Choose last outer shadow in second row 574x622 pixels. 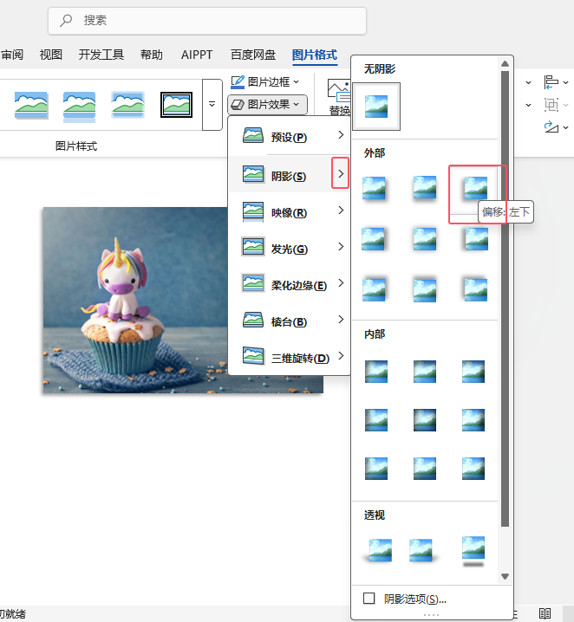coord(475,239)
